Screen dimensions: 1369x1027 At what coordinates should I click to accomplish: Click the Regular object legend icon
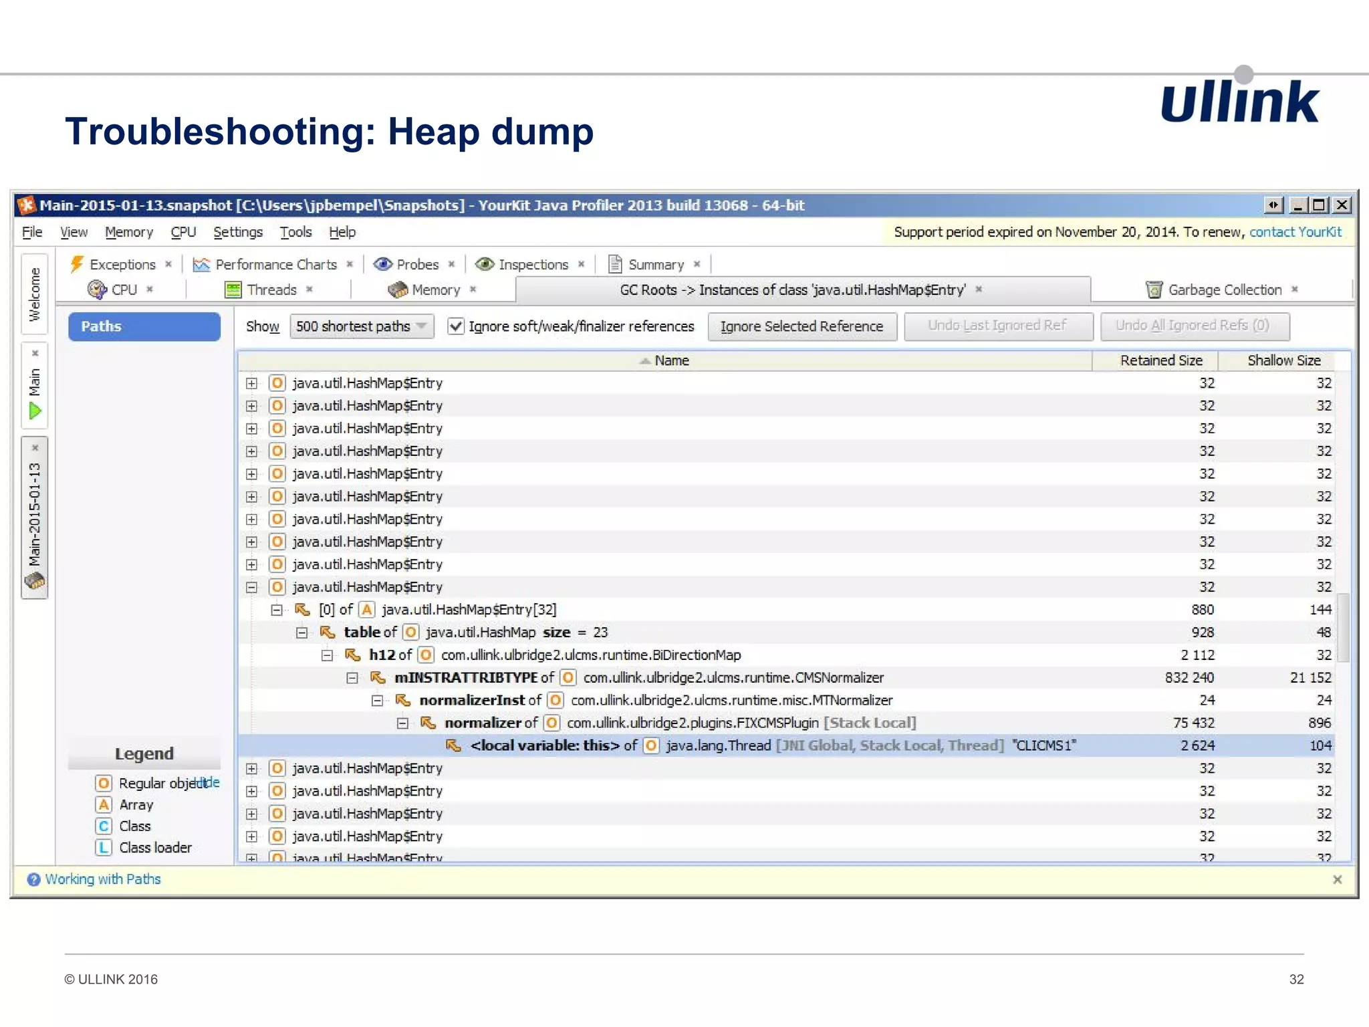click(x=104, y=783)
